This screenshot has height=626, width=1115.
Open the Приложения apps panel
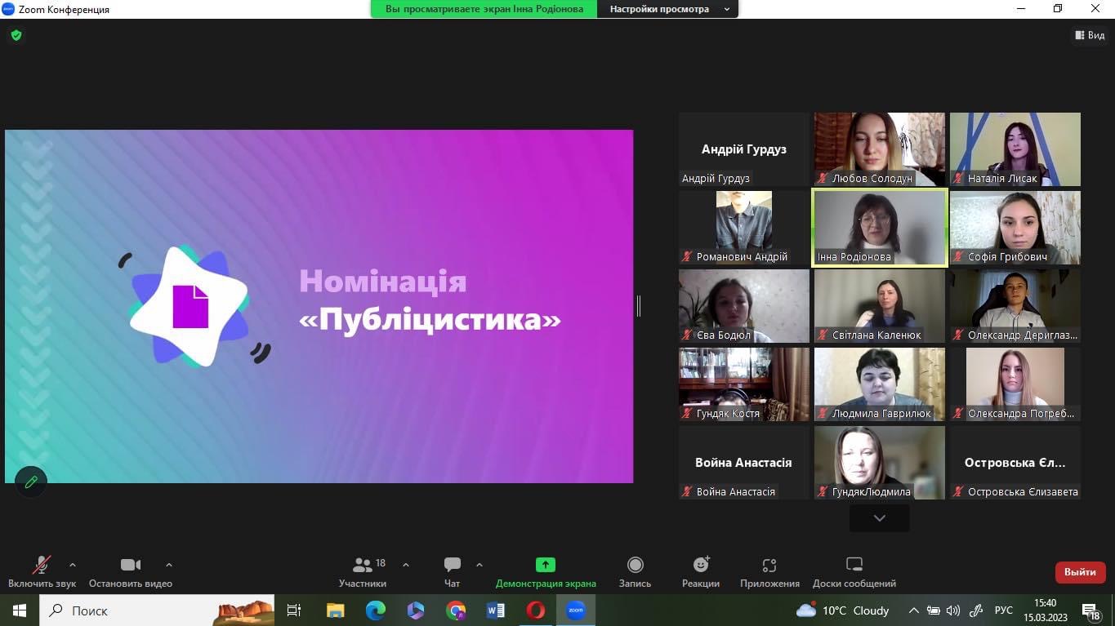coord(769,572)
